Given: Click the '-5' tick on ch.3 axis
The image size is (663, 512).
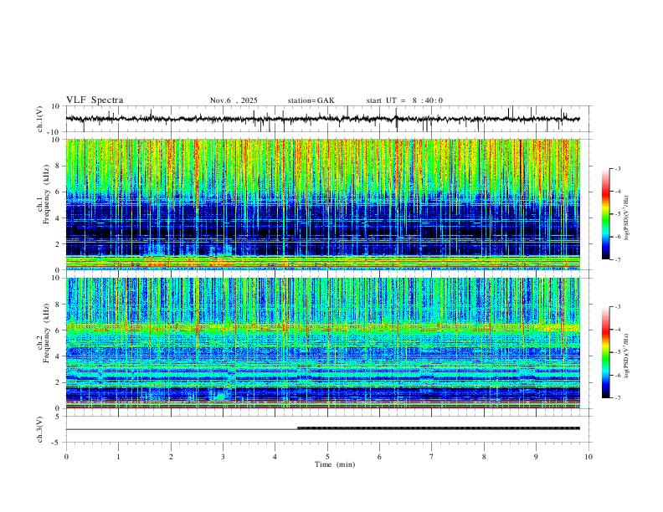Looking at the screenshot, I should tap(57, 443).
